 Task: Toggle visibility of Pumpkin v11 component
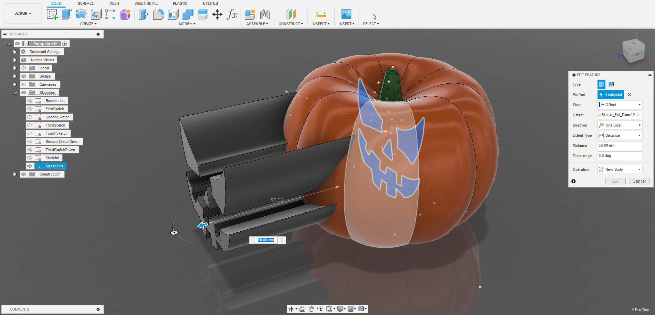[x=17, y=44]
